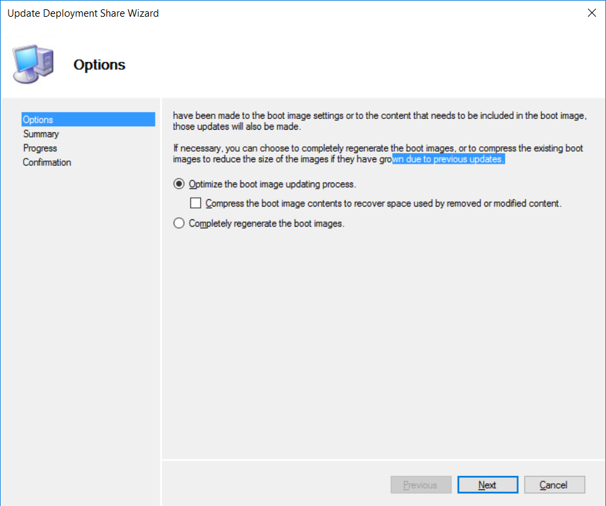
Task: Select the Options step in the sidebar
Action: (88, 120)
